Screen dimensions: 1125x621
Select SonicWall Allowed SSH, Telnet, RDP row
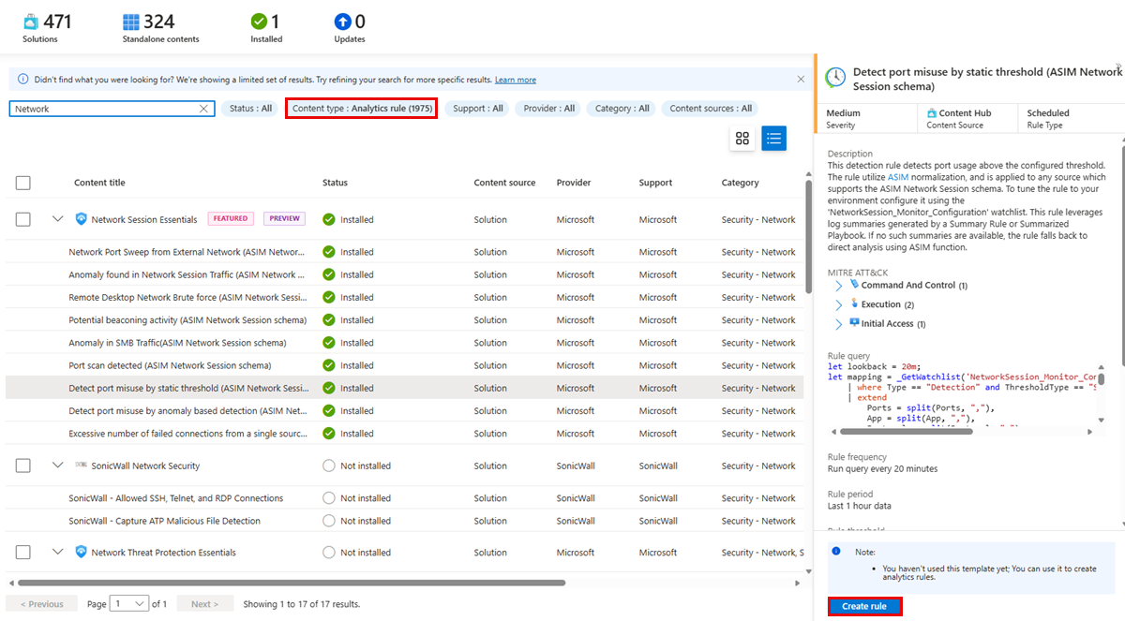(x=405, y=498)
